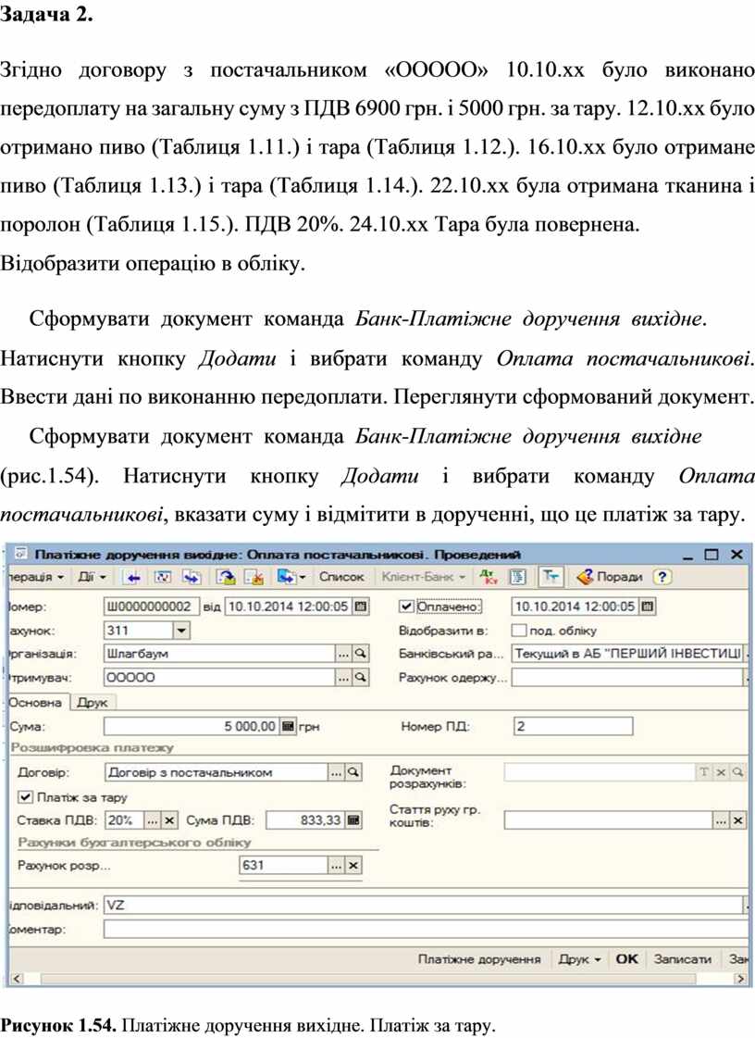755x1038 pixels.
Task: Click the Сума ПДВ value 833,33
Action: pos(306,820)
